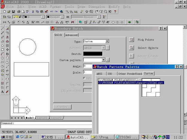This screenshot has width=187, height=140.
Task: Open the hatch Type dropdown
Action: coord(107,42)
